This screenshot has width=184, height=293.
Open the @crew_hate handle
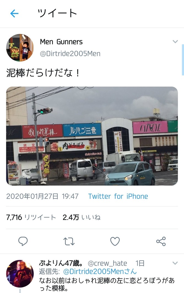(x=107, y=263)
